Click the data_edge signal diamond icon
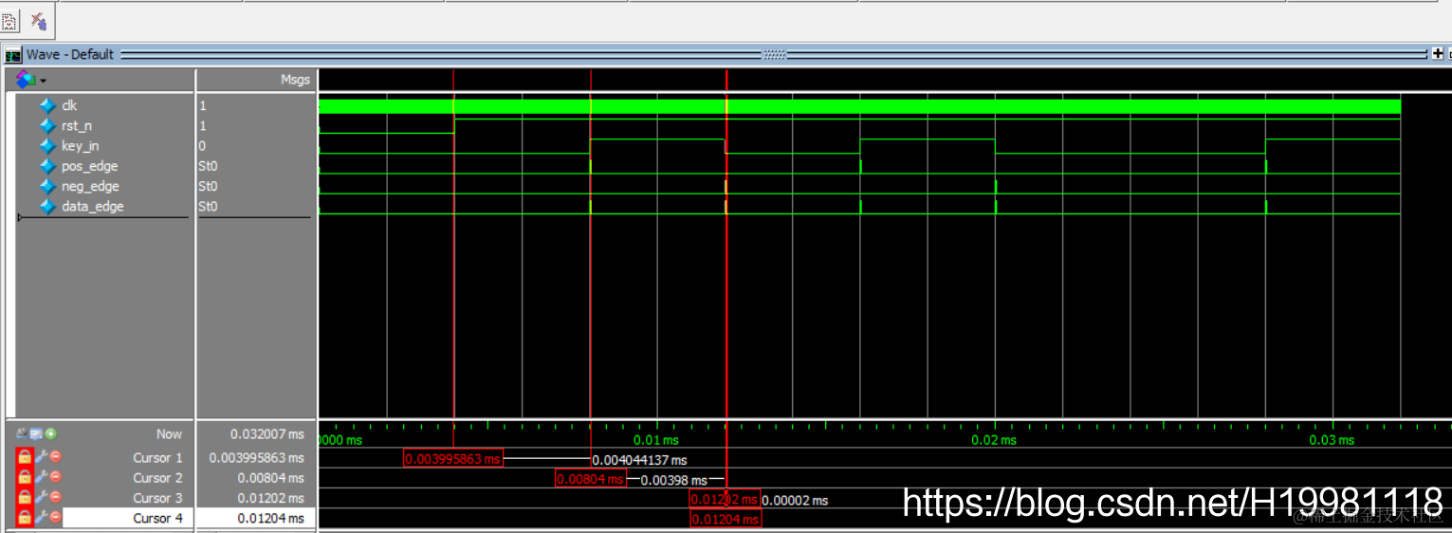The width and height of the screenshot is (1452, 533). 48,206
